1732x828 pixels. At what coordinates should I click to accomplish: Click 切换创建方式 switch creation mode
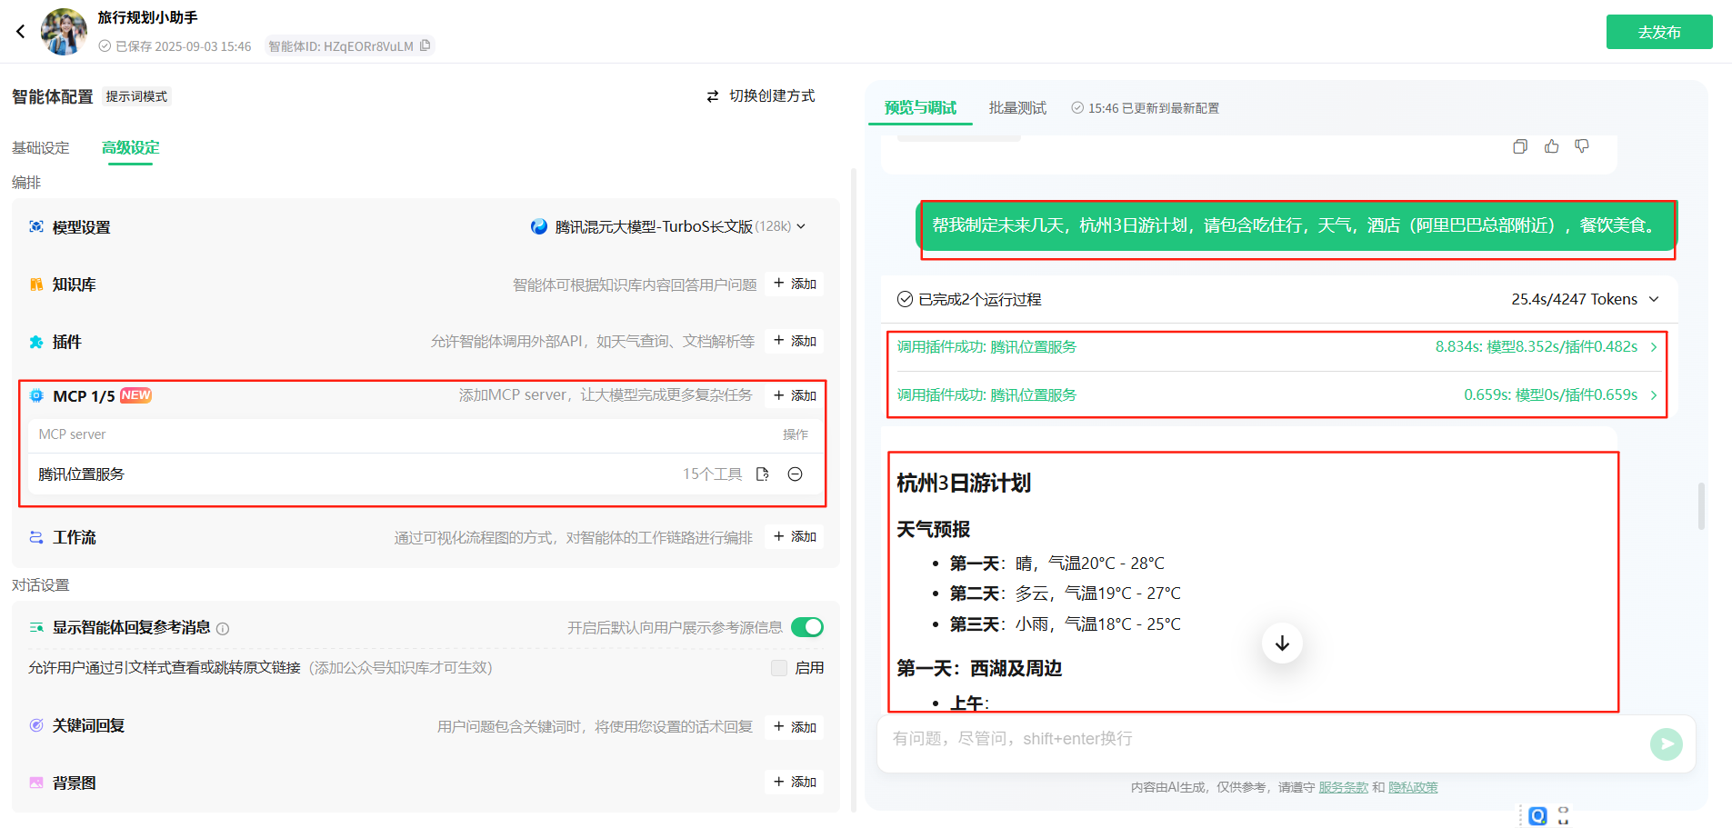[761, 95]
